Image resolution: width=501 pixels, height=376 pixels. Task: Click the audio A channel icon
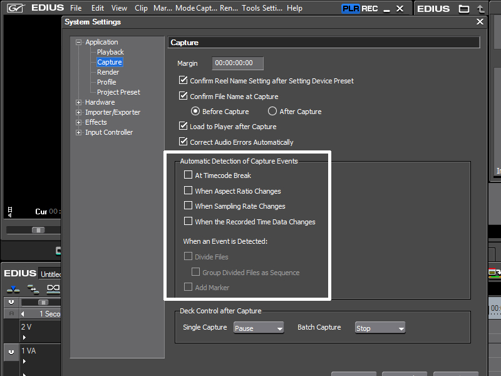11,314
